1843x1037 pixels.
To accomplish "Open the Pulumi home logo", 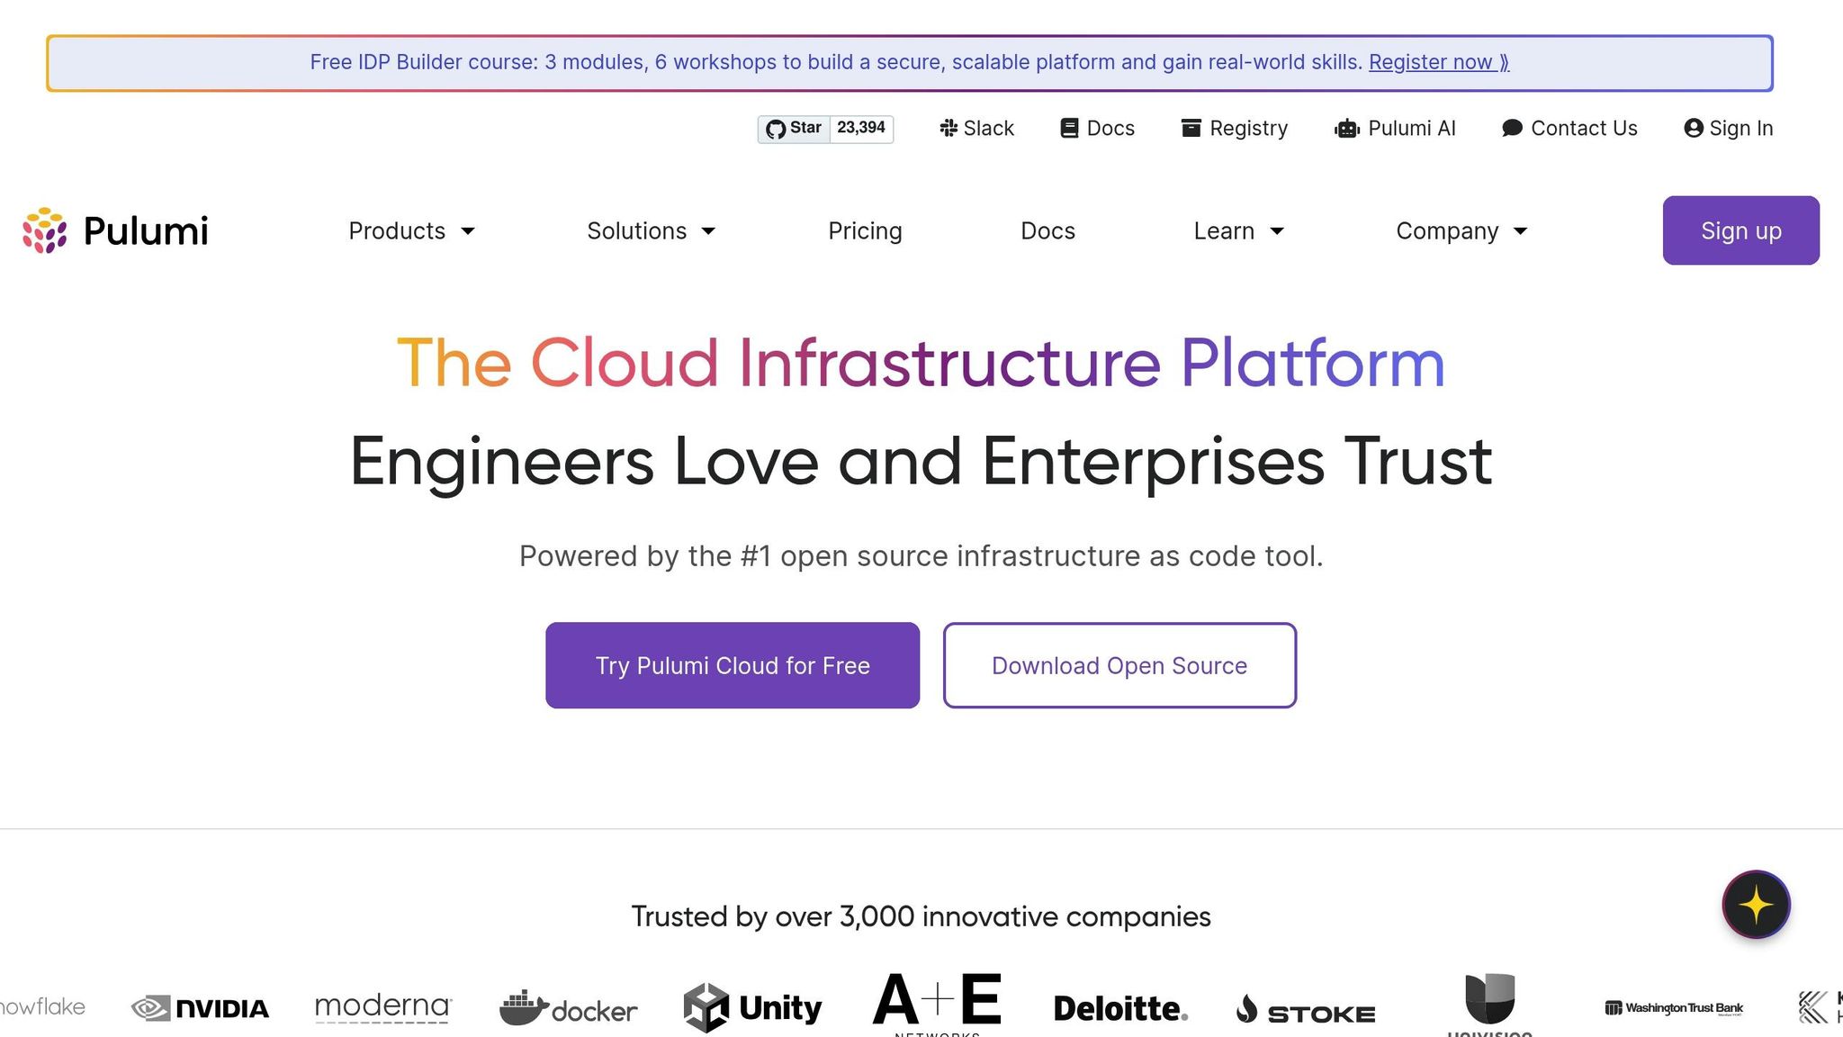I will 115,230.
